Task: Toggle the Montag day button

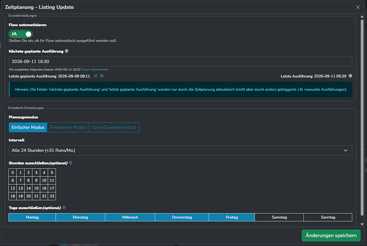Action: (x=32, y=217)
